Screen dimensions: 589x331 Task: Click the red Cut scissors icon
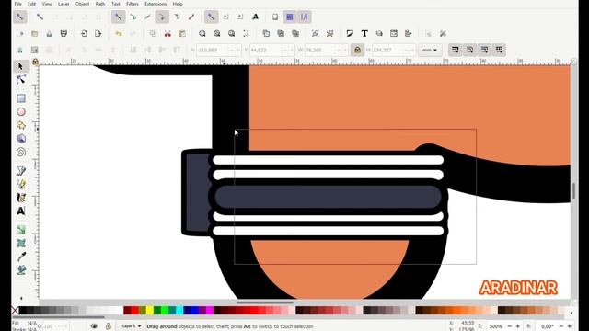click(x=167, y=34)
